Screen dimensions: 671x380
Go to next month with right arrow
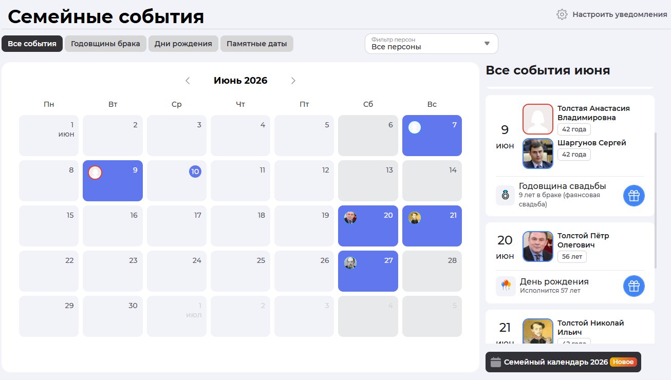[x=293, y=81]
